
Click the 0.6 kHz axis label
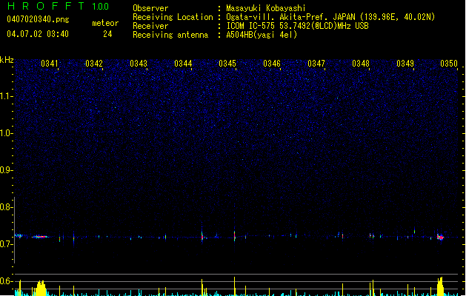click(6, 281)
